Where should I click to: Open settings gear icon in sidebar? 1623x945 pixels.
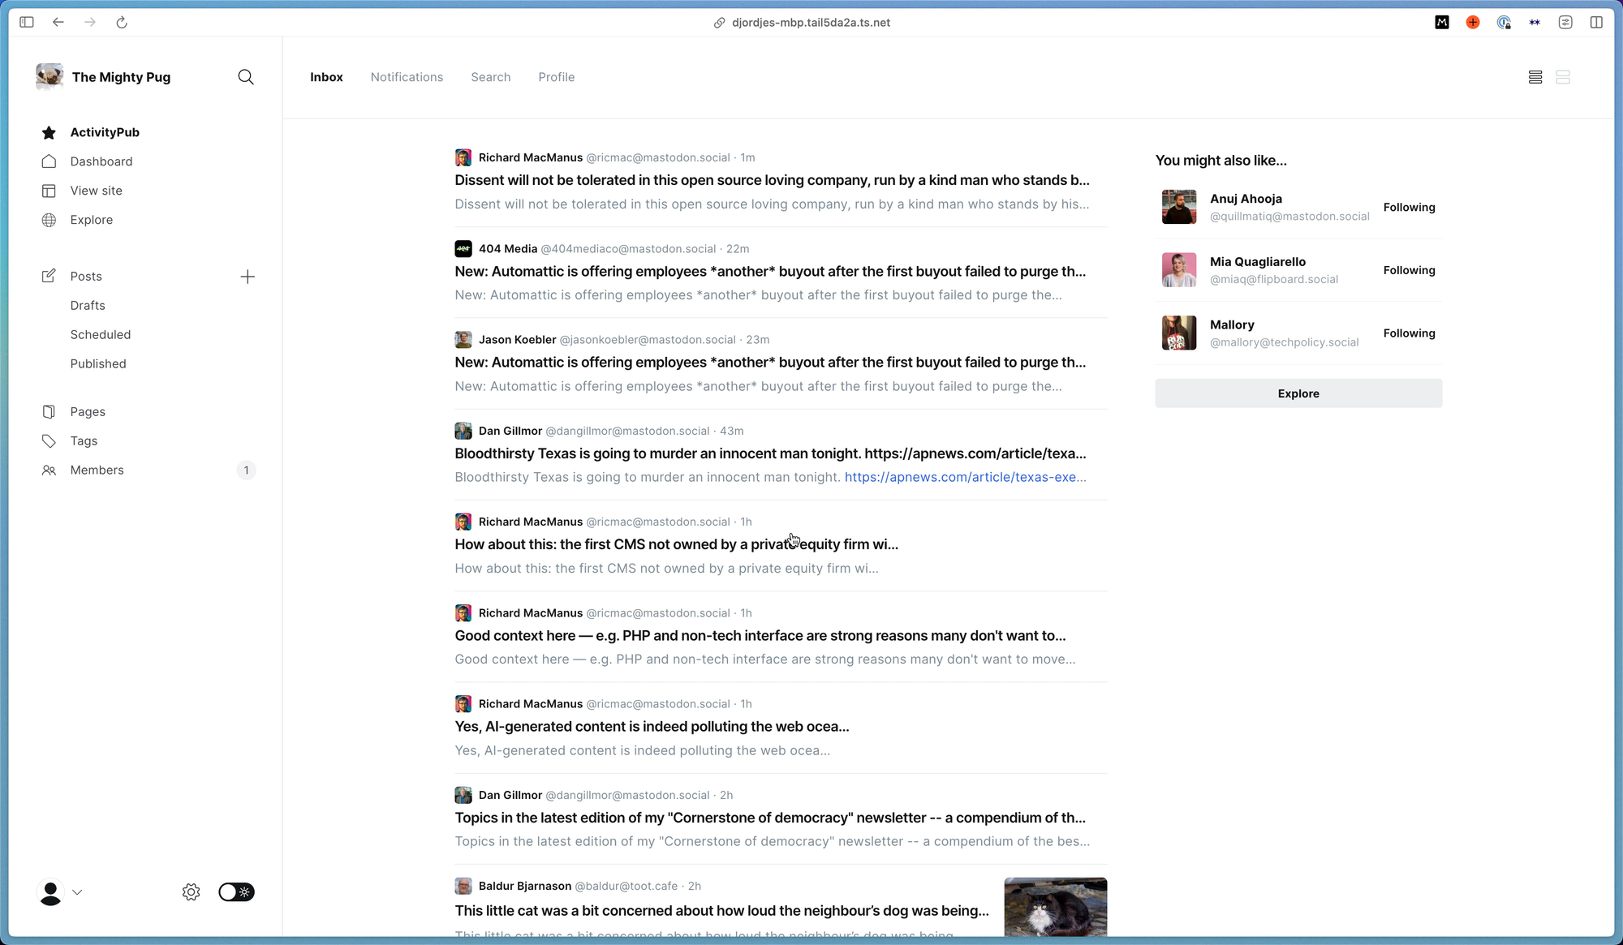(x=191, y=892)
